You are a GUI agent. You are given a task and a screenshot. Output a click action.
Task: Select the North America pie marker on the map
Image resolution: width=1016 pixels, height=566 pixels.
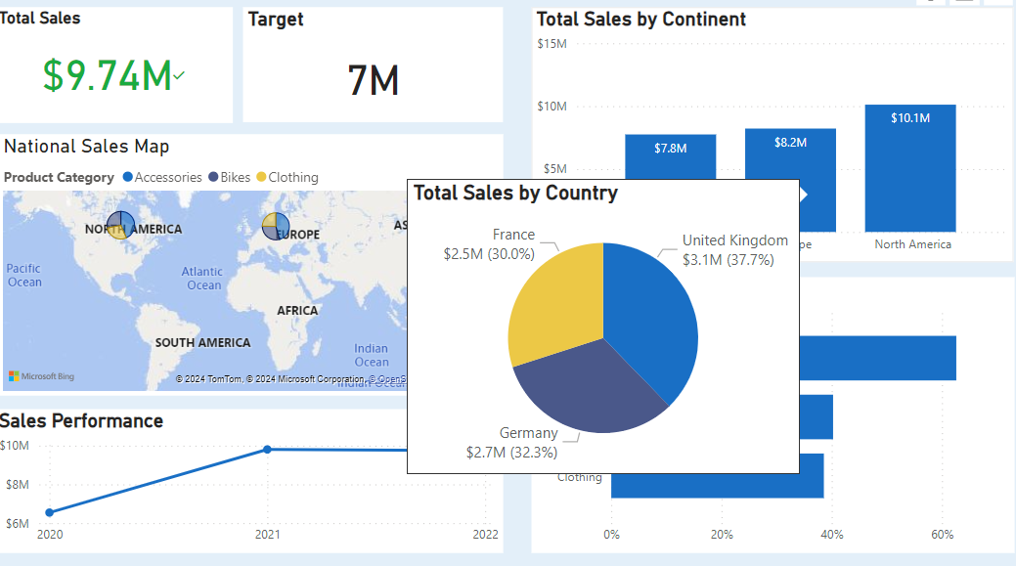tap(119, 226)
